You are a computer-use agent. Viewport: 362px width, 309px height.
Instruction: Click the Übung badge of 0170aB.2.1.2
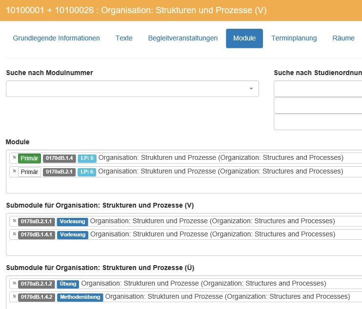[68, 284]
